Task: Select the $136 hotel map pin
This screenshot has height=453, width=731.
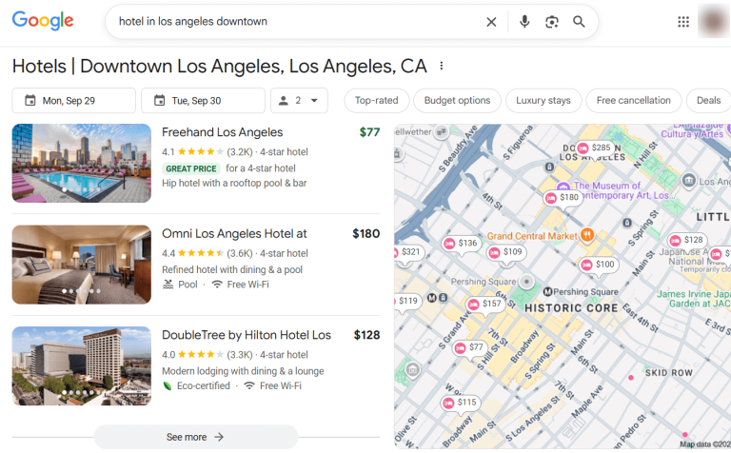Action: tap(461, 244)
